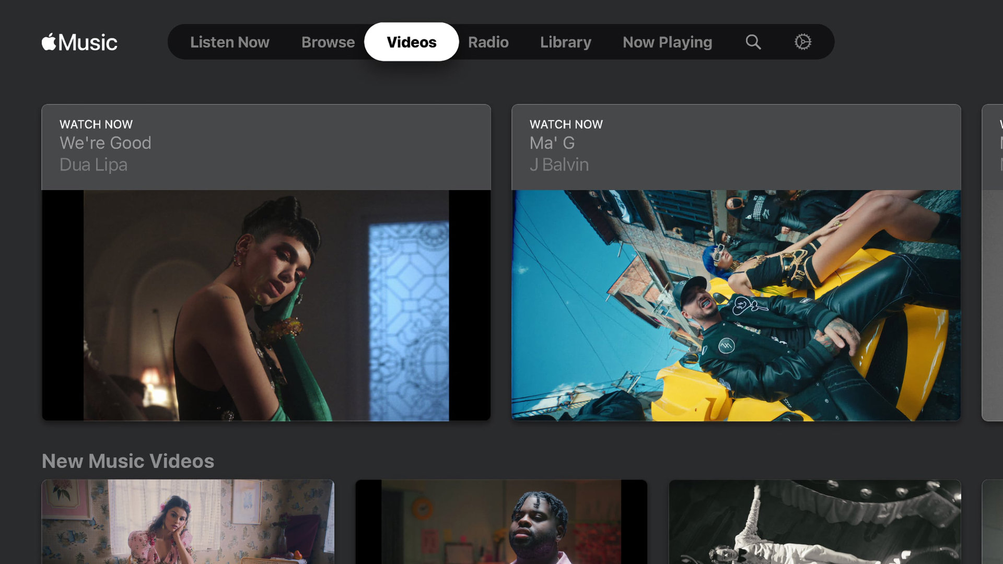The width and height of the screenshot is (1003, 564).
Task: Go to the Radio tab
Action: [x=488, y=42]
